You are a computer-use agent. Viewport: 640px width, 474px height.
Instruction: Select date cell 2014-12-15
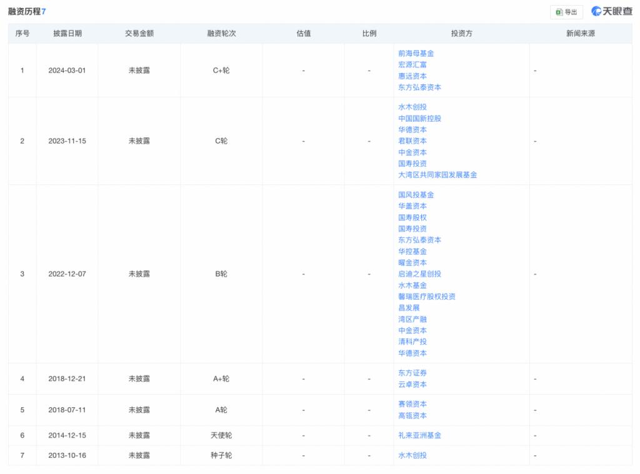pyautogui.click(x=67, y=436)
